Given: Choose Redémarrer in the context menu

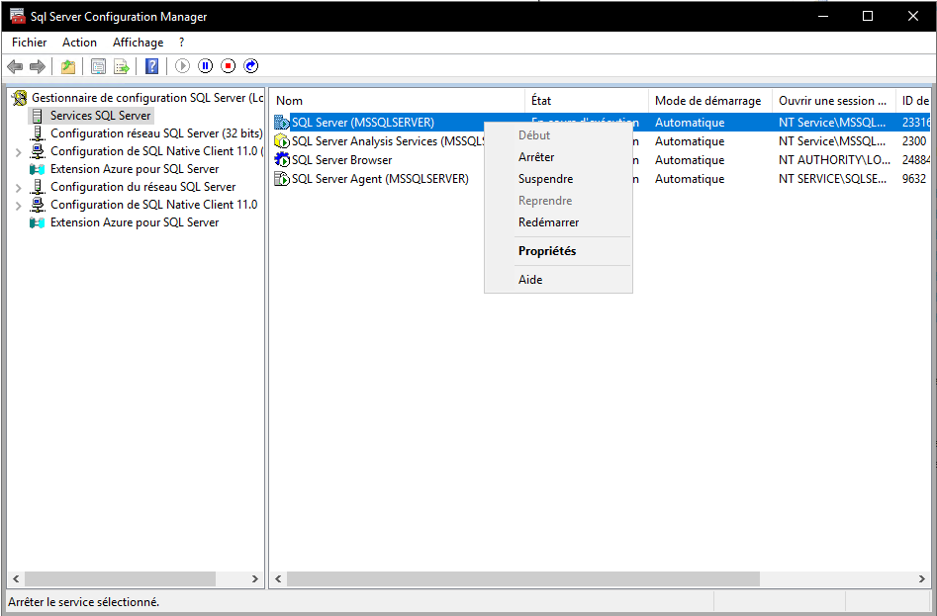Looking at the screenshot, I should (558, 222).
